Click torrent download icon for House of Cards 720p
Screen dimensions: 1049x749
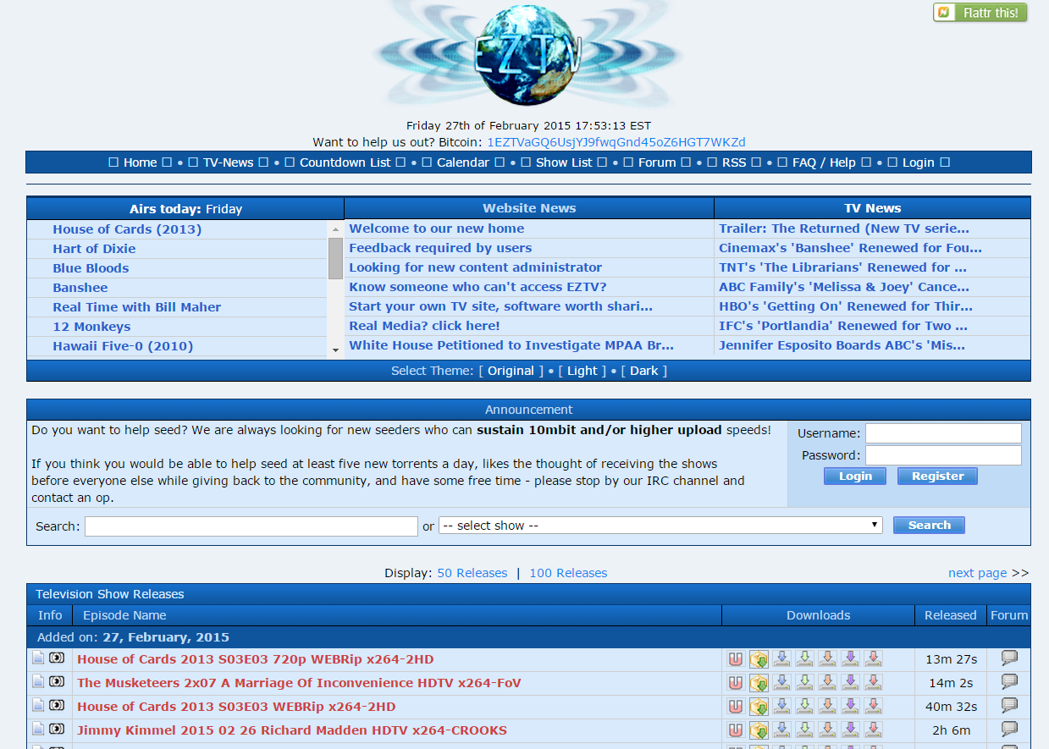click(759, 658)
